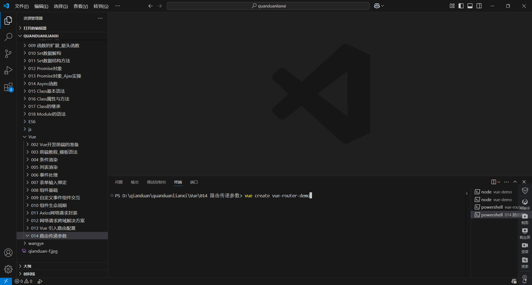Open the Copilot chat icon in title bar
532x285 pixels.
[x=377, y=6]
